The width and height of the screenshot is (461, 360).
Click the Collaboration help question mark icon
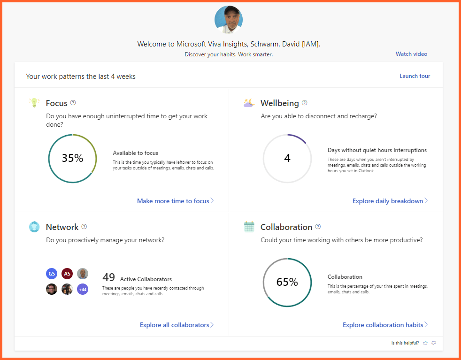(318, 227)
